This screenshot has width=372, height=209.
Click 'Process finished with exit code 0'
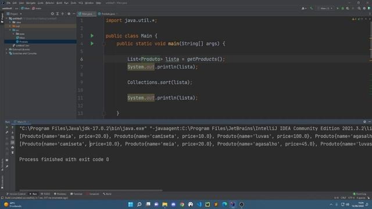[64, 160]
